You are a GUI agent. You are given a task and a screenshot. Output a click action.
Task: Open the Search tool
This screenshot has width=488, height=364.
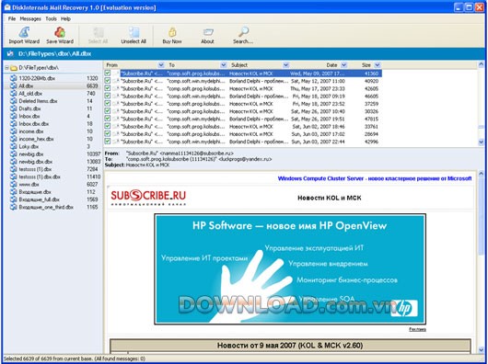point(243,35)
